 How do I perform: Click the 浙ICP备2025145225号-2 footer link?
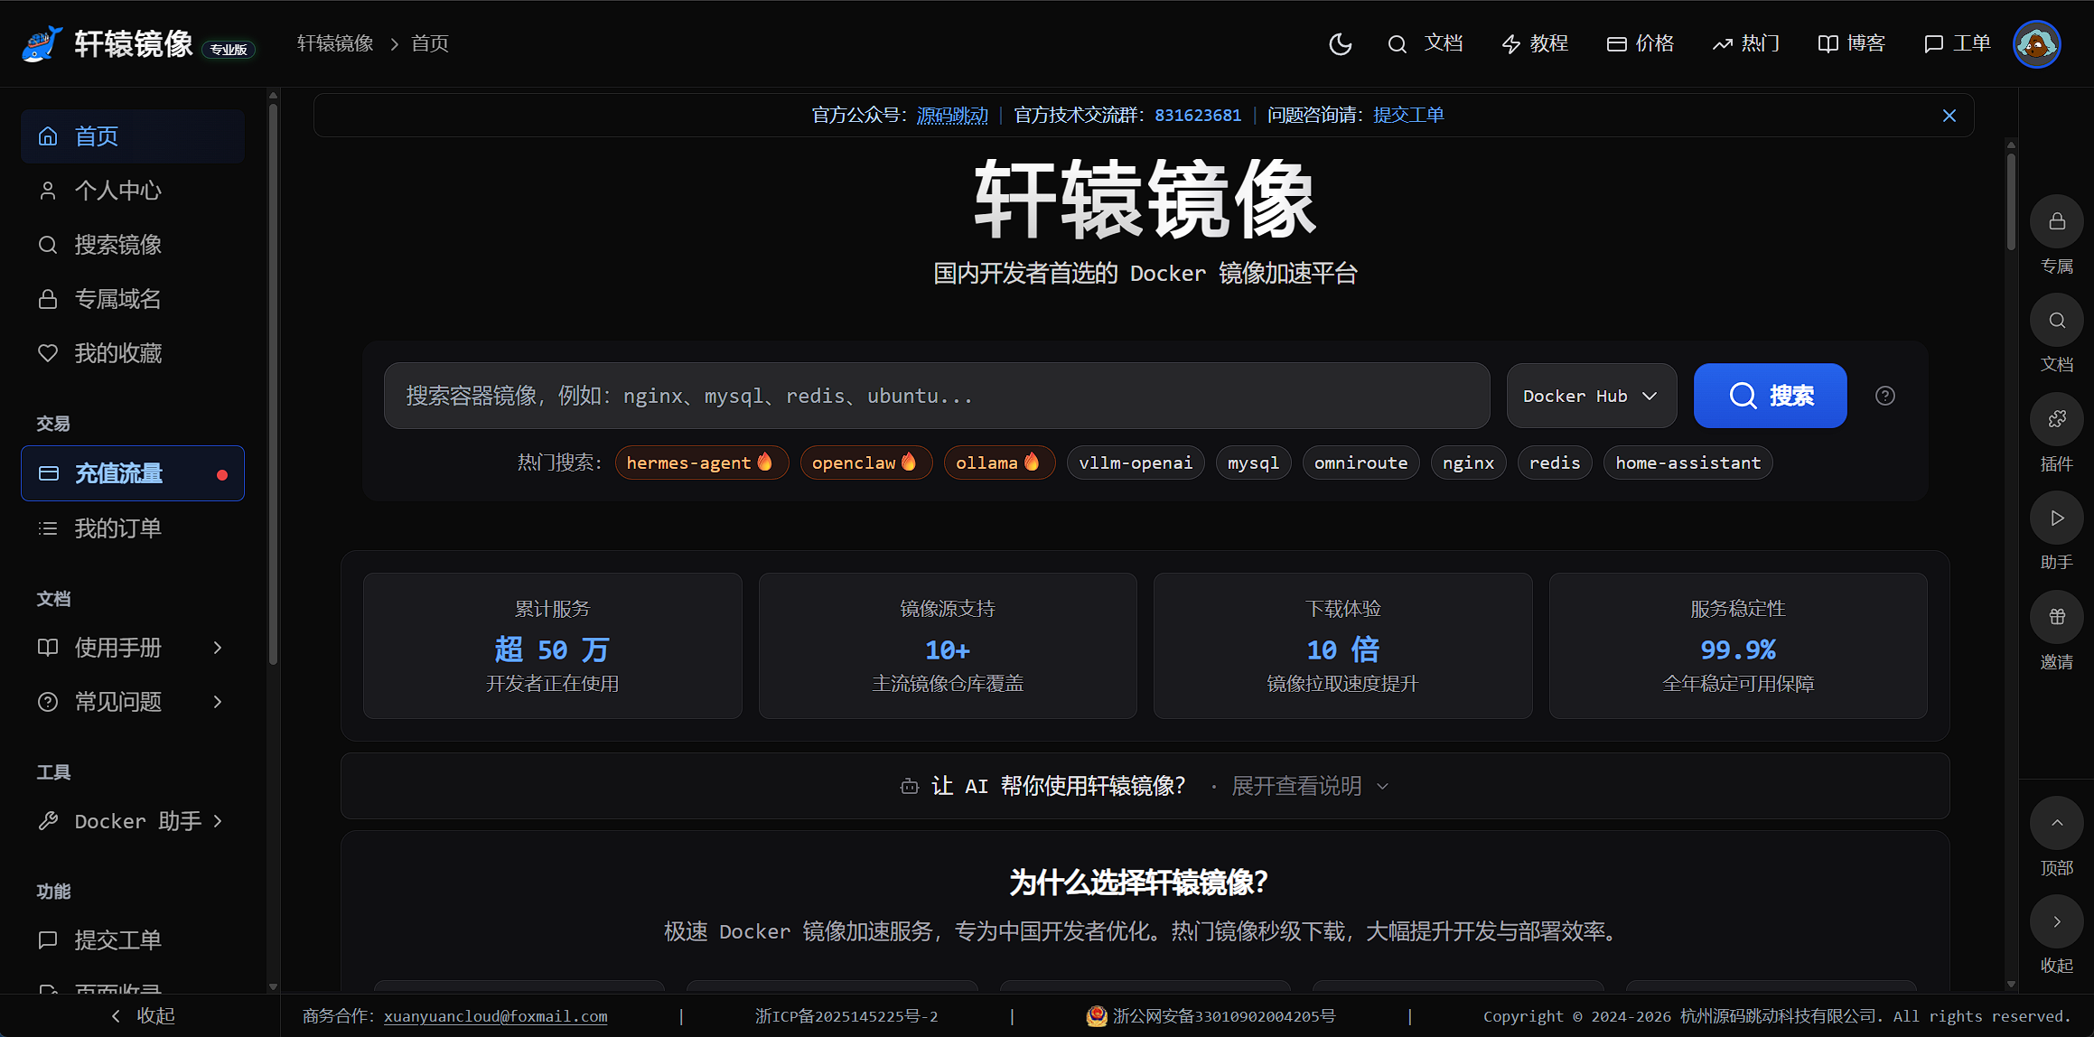[x=846, y=1016]
